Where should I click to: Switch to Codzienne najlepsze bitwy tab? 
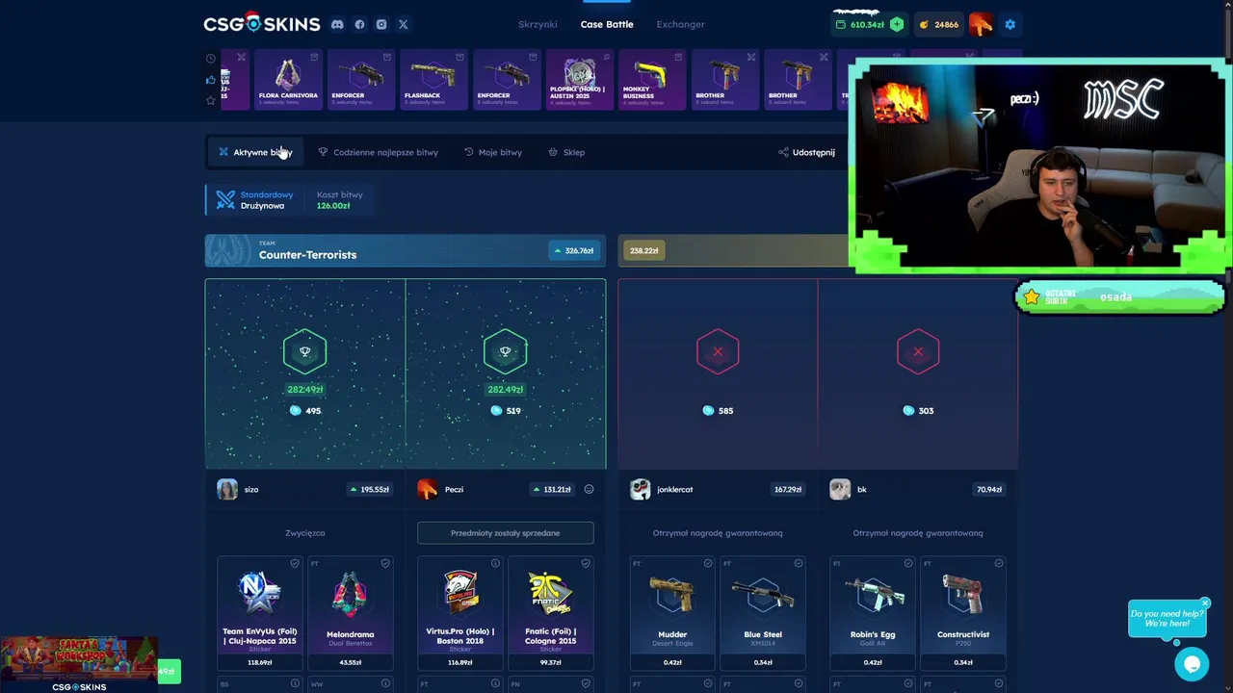pos(378,152)
